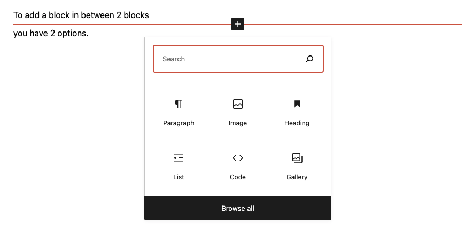The image size is (472, 230).
Task: Click the magnifying glass search icon
Action: pos(309,59)
